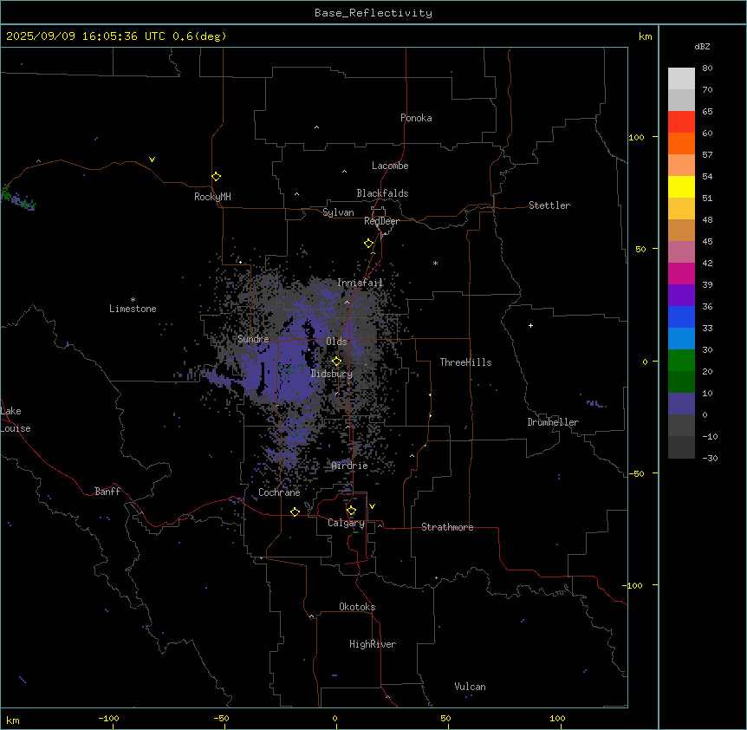This screenshot has height=730, width=747.
Task: Click the Innisfail label
Action: (x=361, y=283)
